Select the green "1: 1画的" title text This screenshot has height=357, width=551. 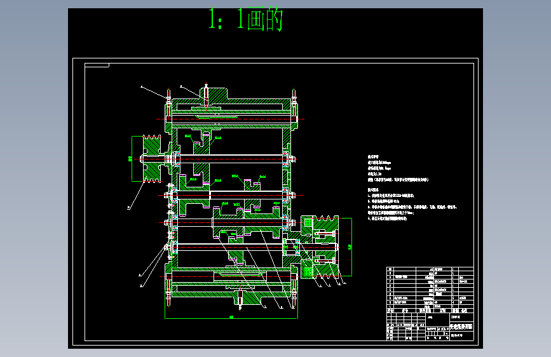[x=246, y=18]
